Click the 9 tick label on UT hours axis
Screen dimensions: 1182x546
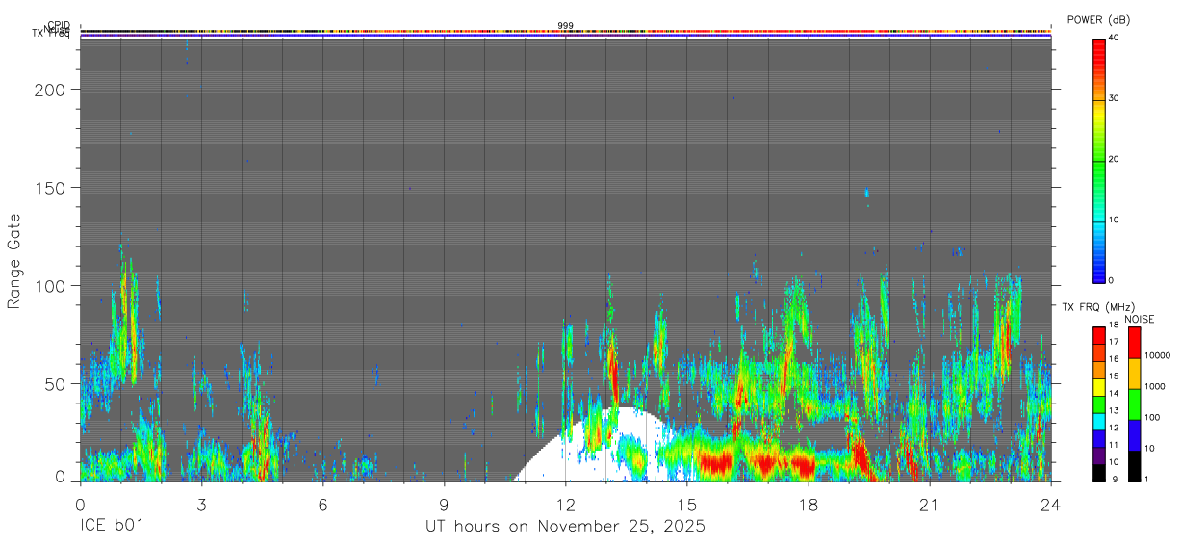[444, 504]
